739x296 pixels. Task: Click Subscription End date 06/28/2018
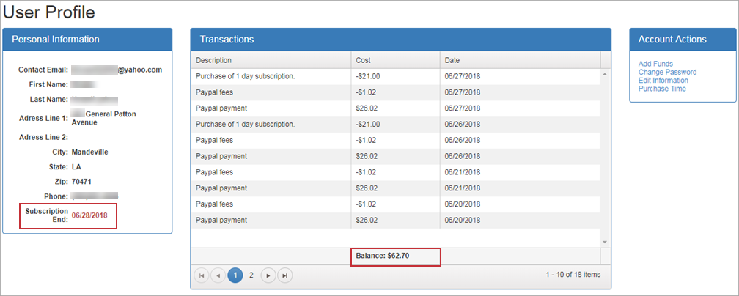(89, 216)
